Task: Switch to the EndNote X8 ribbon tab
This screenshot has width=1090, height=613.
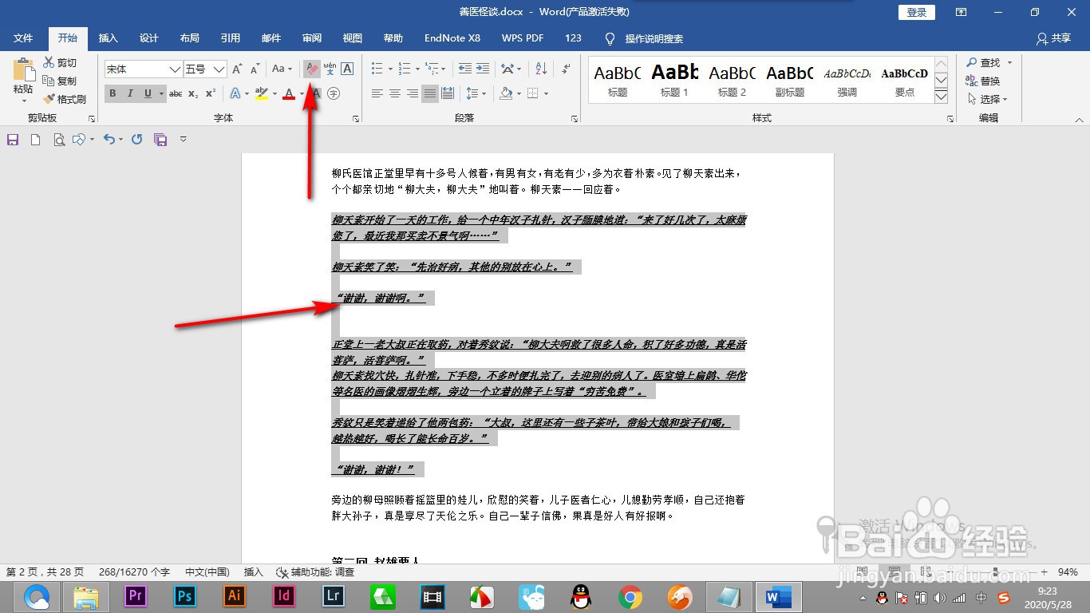Action: pyautogui.click(x=452, y=38)
